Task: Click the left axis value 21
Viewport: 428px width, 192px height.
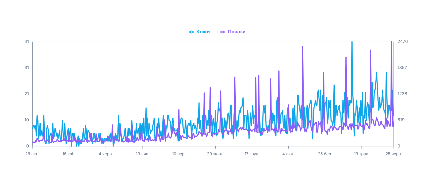Action: point(27,94)
